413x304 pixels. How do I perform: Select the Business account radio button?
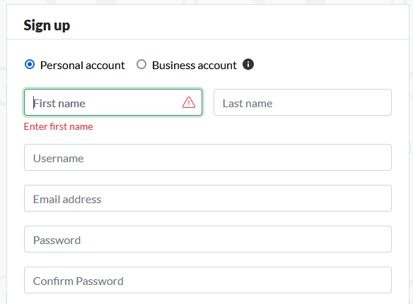point(141,64)
